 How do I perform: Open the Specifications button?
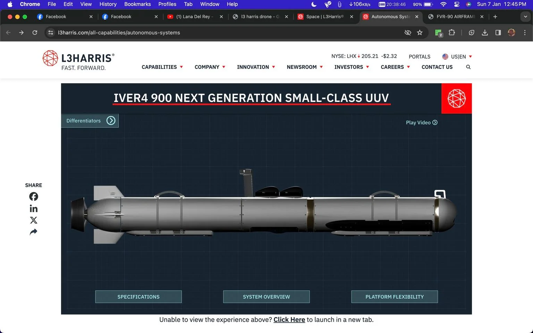click(x=138, y=297)
